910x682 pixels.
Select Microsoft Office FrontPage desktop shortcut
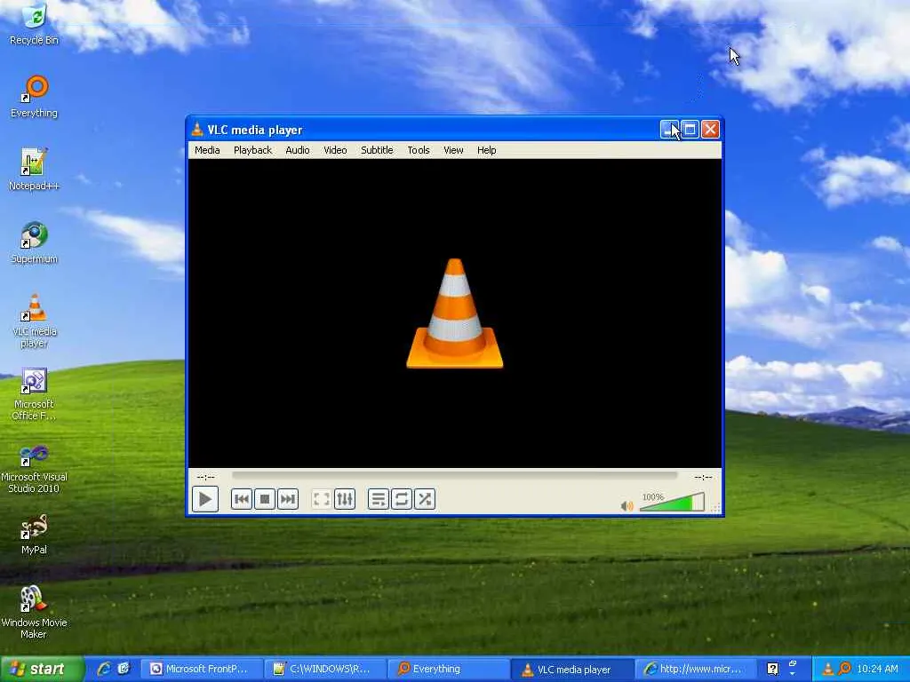[35, 393]
